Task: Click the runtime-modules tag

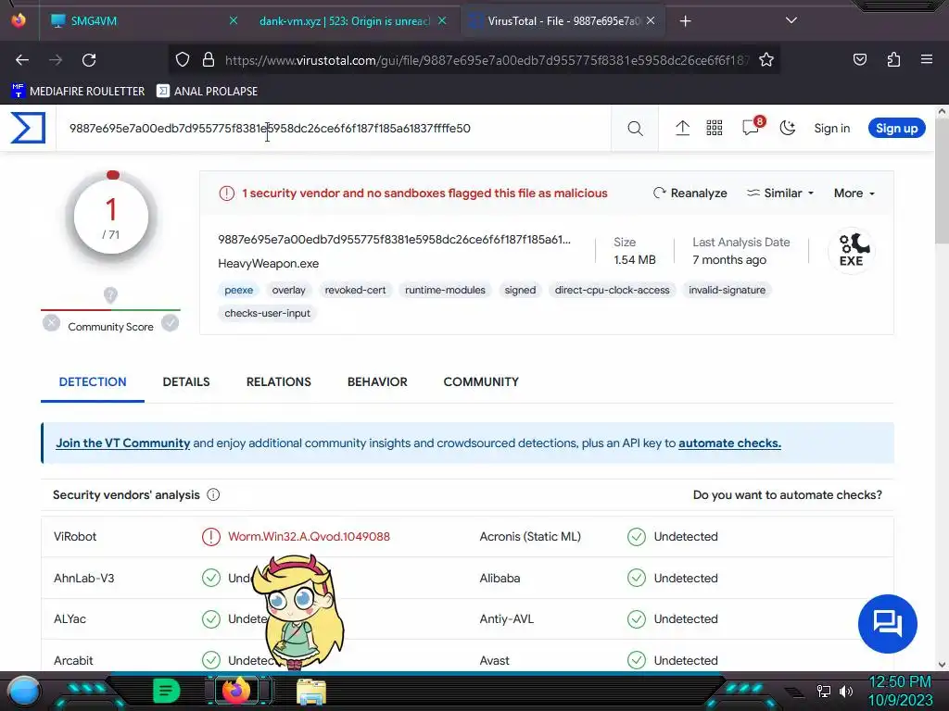Action: 445,290
